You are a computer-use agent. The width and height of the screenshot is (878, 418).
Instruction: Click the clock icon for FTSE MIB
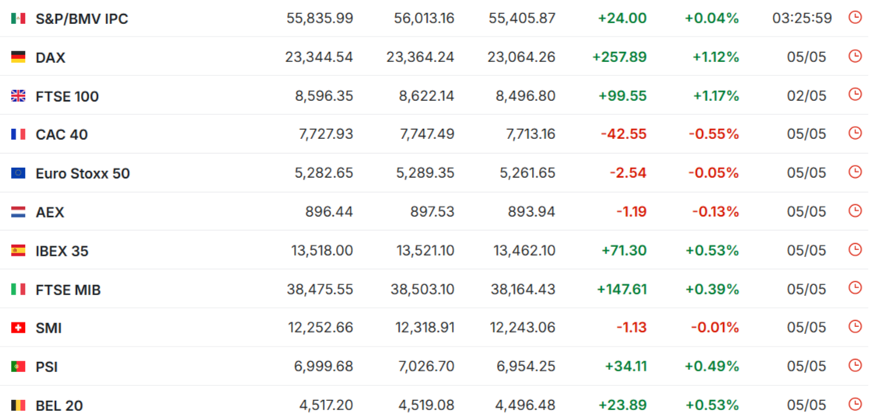(855, 287)
